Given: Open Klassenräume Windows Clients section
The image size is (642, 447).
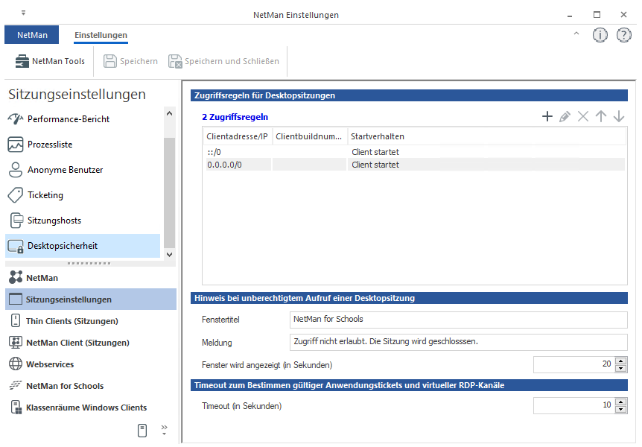Looking at the screenshot, I should point(85,408).
